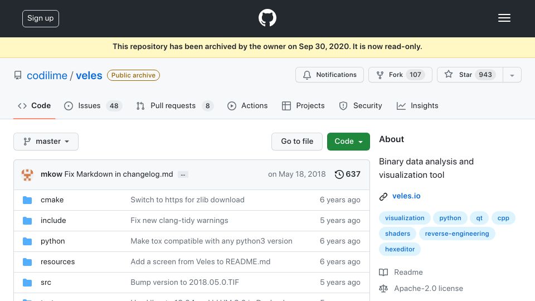Image resolution: width=535 pixels, height=301 pixels.
Task: Open the Projects tab
Action: 303,106
